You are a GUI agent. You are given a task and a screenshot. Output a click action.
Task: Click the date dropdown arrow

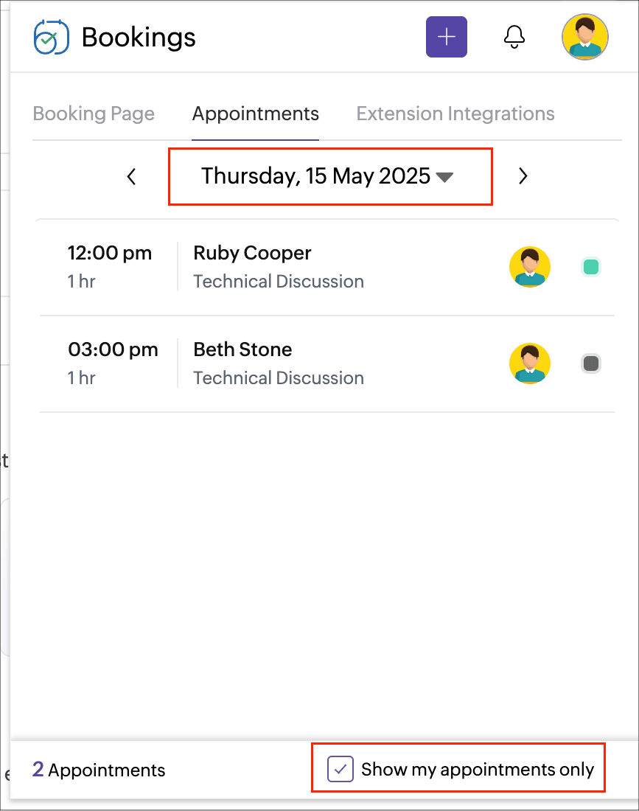(x=444, y=177)
